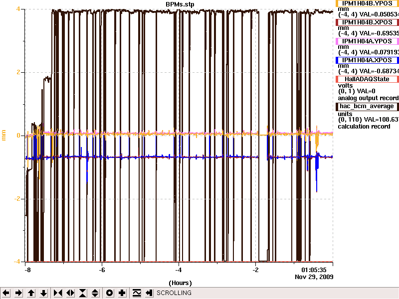Click the circle auto-scale toolbar icon
Viewport: 399px width, 299px height.
[109, 293]
